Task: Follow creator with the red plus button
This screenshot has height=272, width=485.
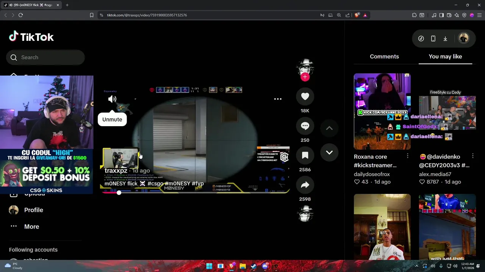Action: pos(305,77)
